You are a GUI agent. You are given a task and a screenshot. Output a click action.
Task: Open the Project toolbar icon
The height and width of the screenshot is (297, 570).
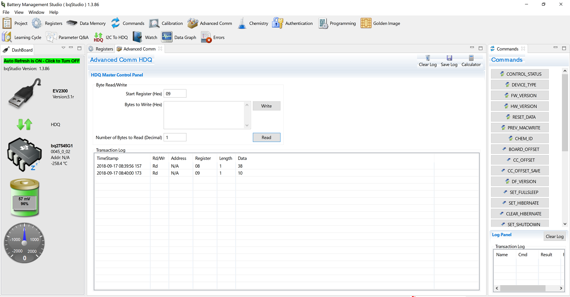(7, 23)
